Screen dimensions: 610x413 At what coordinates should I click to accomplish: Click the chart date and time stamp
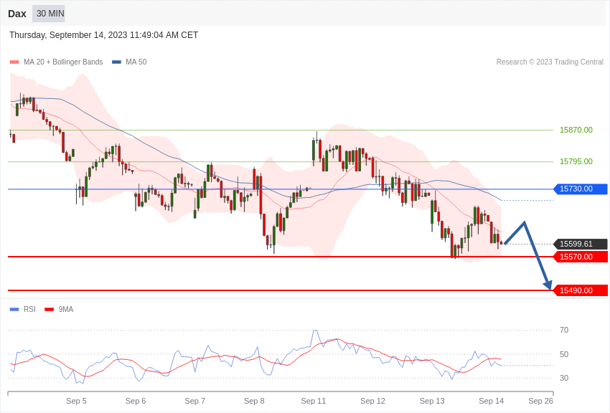coord(103,35)
